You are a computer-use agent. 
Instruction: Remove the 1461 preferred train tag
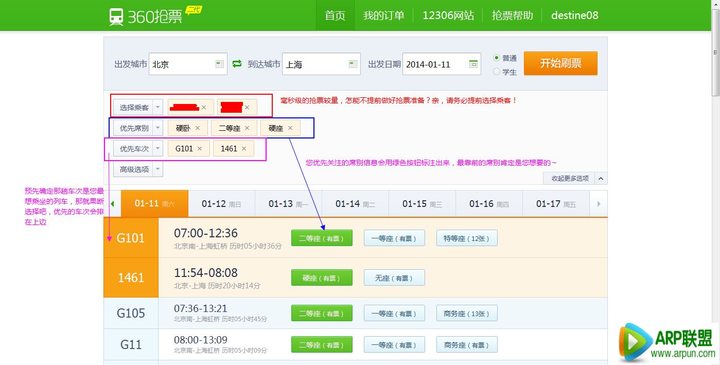[x=244, y=148]
